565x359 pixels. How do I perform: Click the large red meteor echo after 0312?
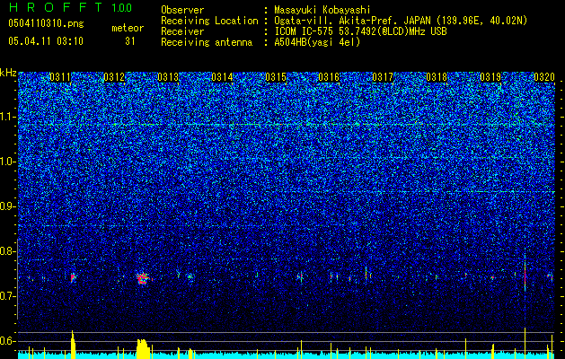143,278
